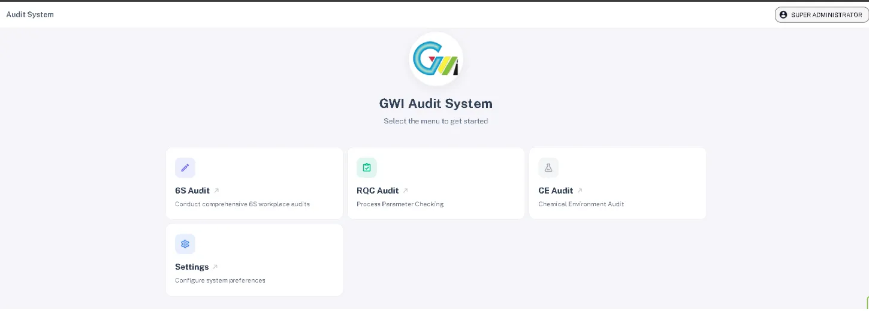Click the 'Configure system preferences' description
The height and width of the screenshot is (311, 869).
(x=220, y=280)
